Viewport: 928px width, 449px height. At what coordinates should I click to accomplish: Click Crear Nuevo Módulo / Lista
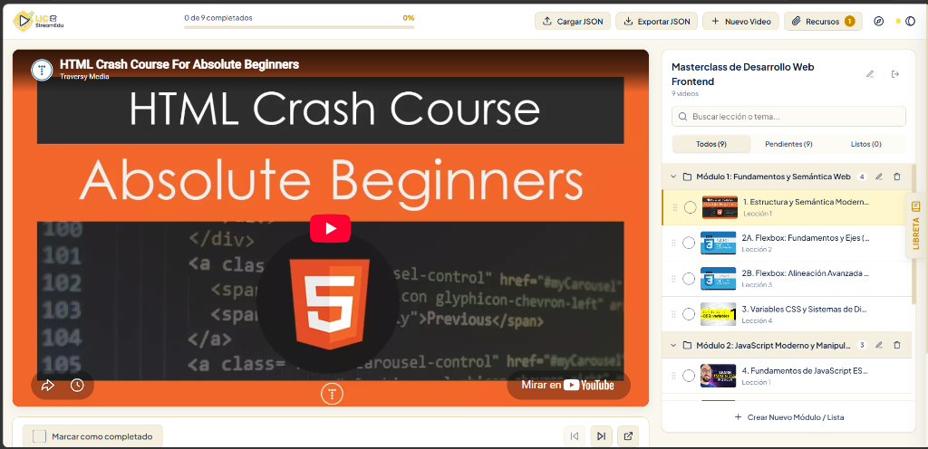(789, 417)
